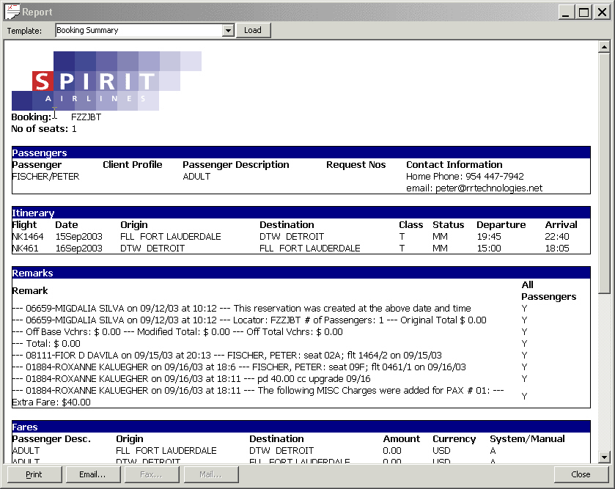Click the Spirit Airlines logo

(106, 81)
